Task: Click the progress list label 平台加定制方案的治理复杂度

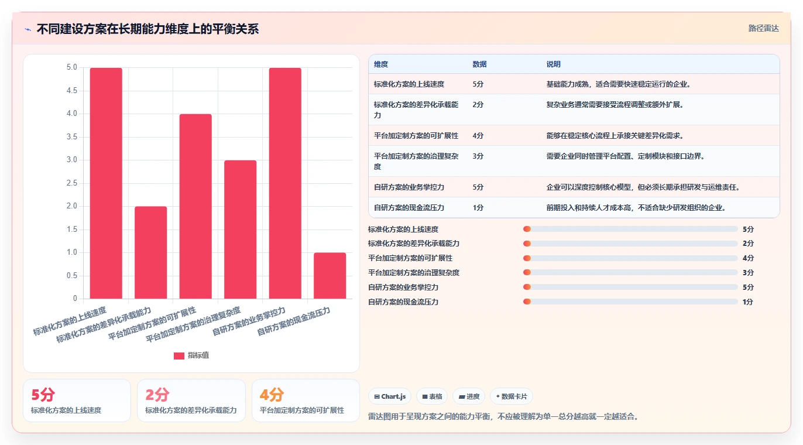Action: click(414, 273)
